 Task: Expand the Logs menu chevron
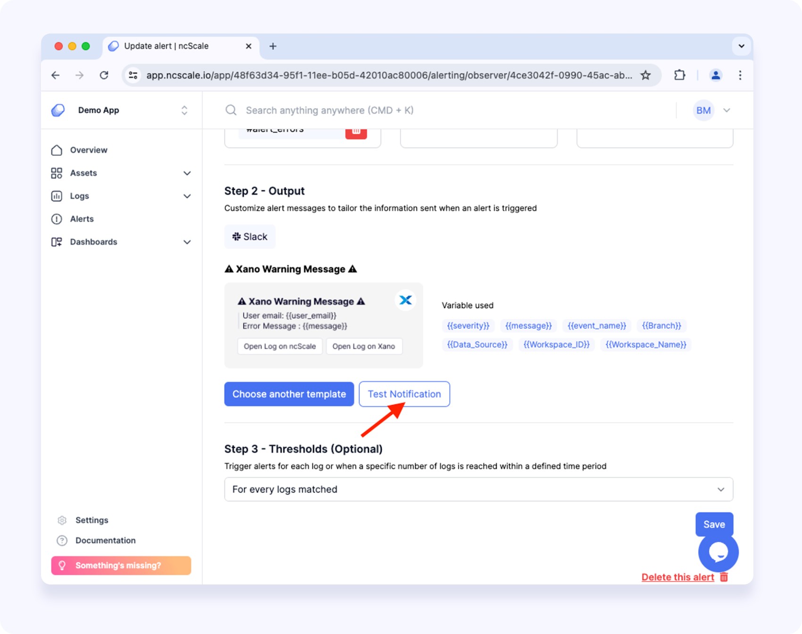click(x=187, y=196)
